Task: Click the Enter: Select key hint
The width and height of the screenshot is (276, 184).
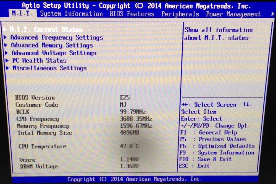Action: 201,119
